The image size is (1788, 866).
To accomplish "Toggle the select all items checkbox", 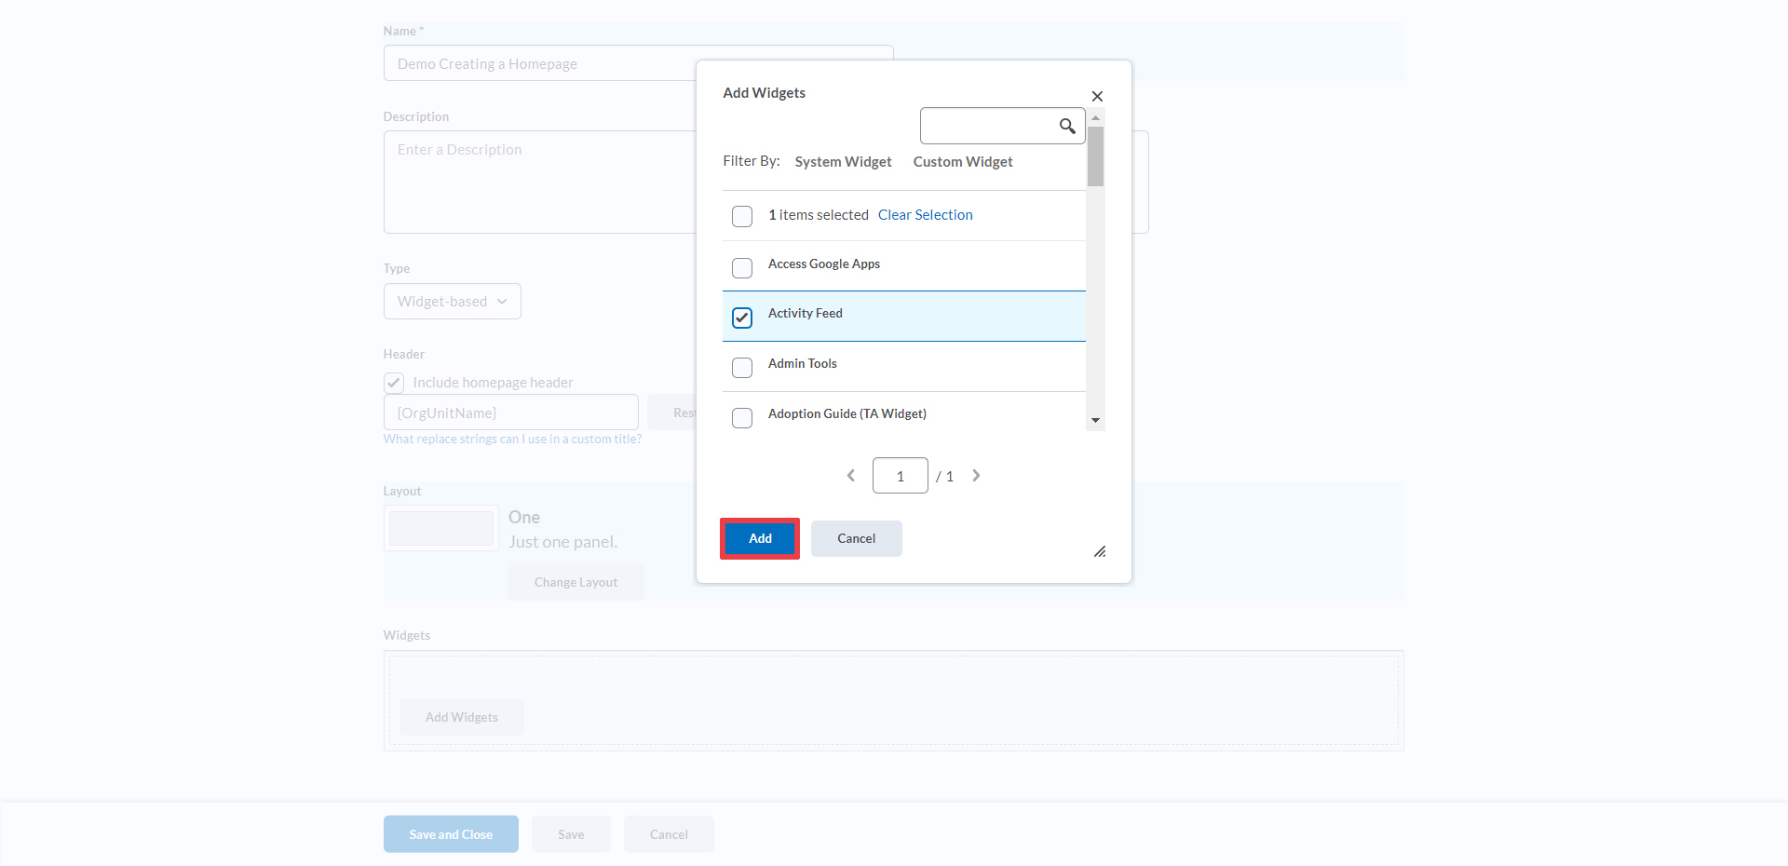I will pos(742,217).
